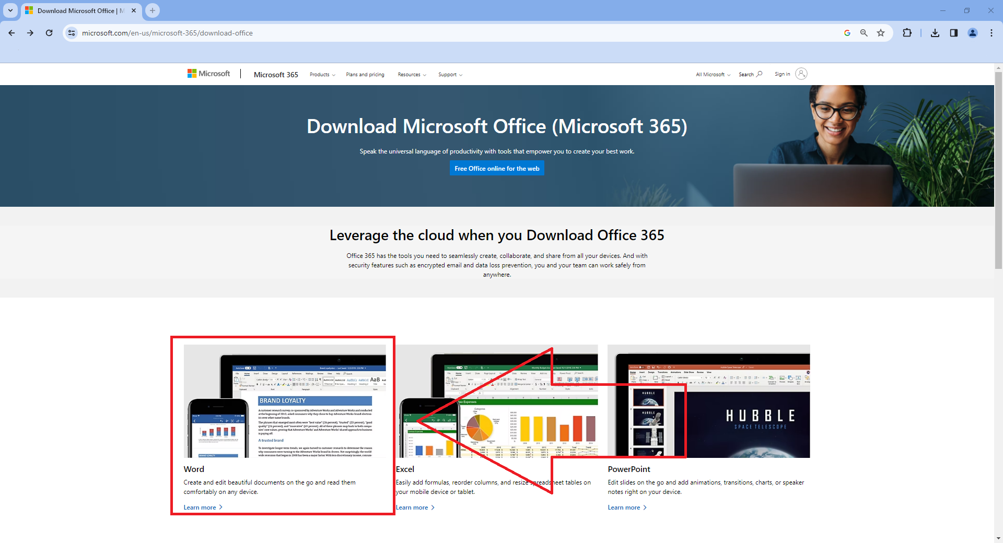Open the site Search
Image resolution: width=1003 pixels, height=543 pixels.
tap(751, 74)
